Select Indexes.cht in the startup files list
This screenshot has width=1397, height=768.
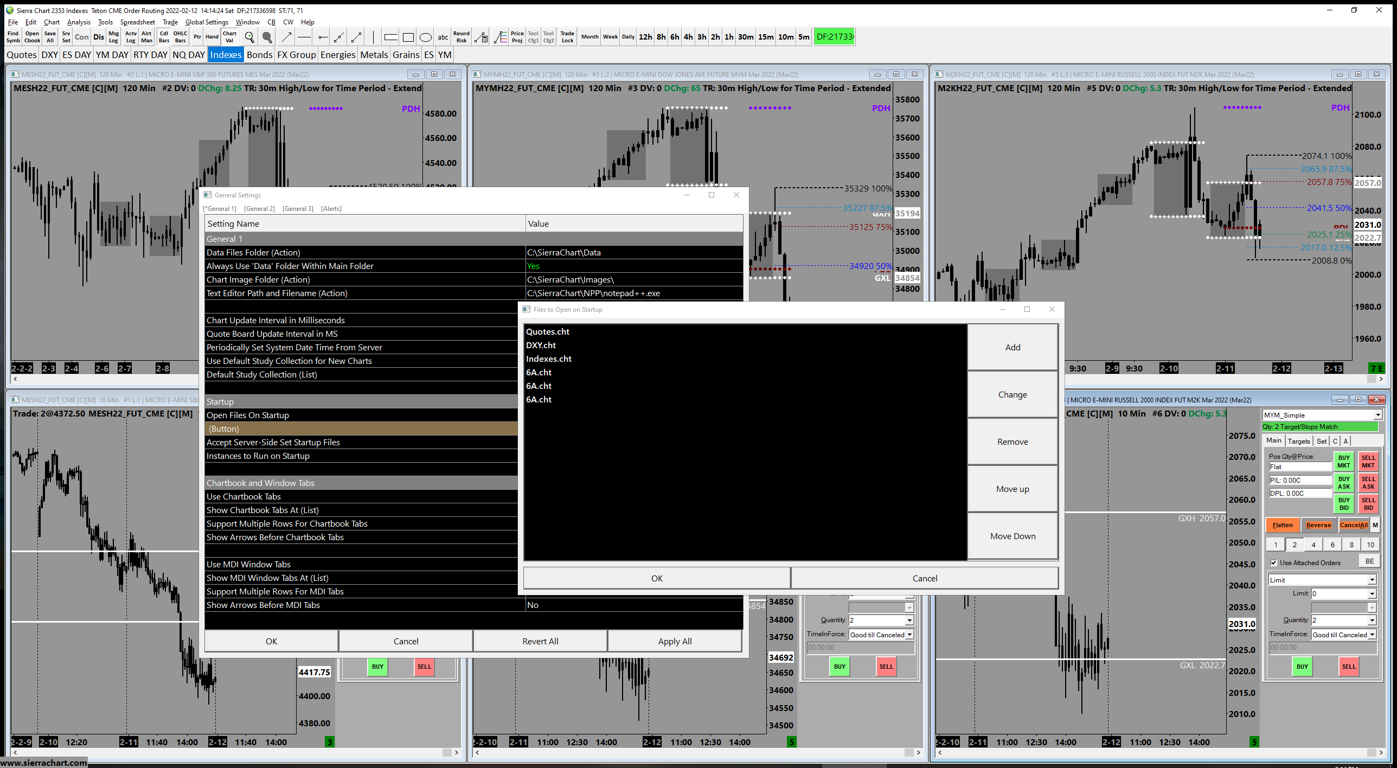[x=548, y=359]
